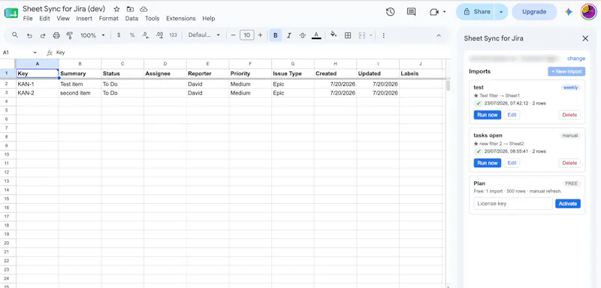Decrease font size with minus button
The image size is (601, 288).
[x=233, y=35]
